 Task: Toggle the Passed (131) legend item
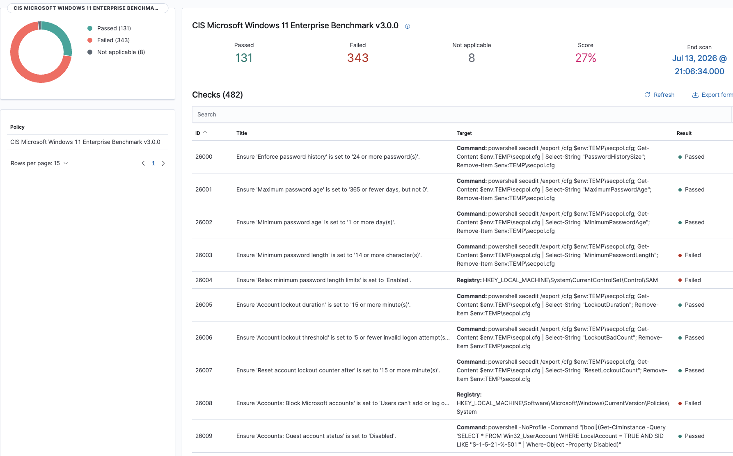(109, 28)
